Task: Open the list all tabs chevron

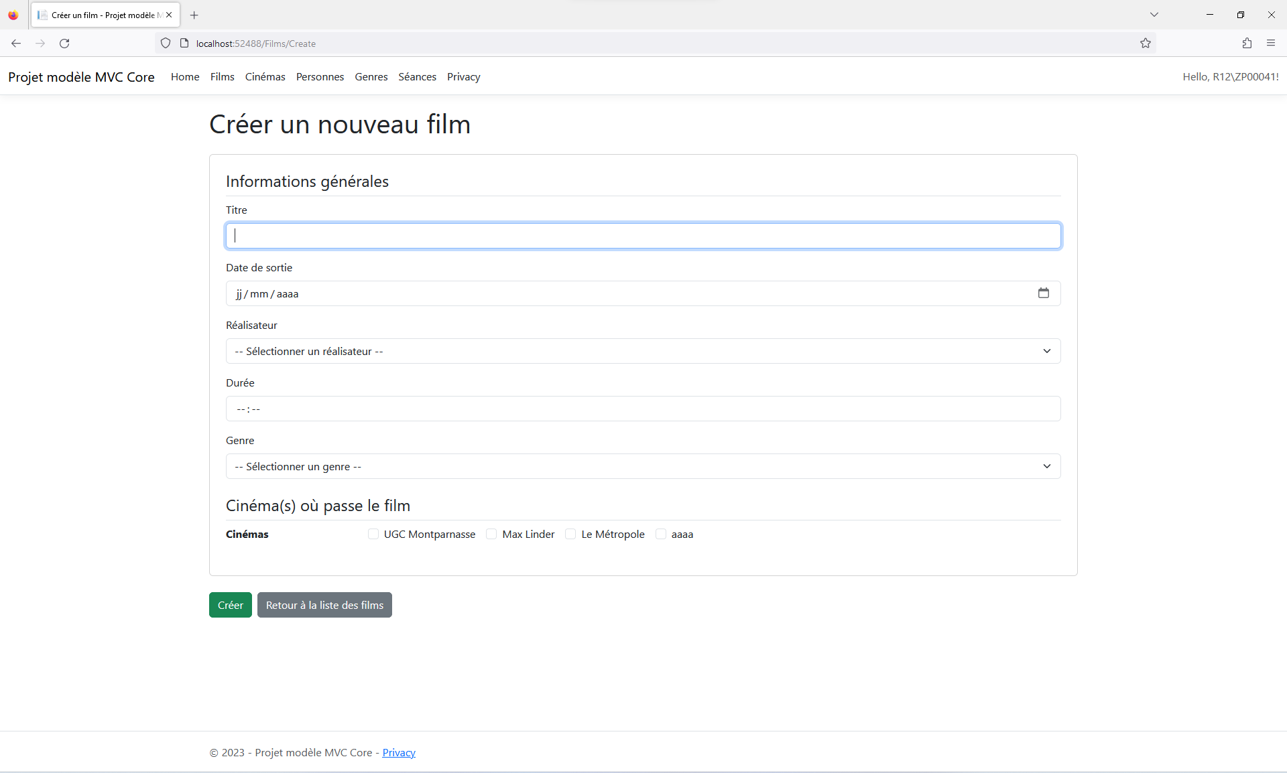Action: pos(1154,15)
